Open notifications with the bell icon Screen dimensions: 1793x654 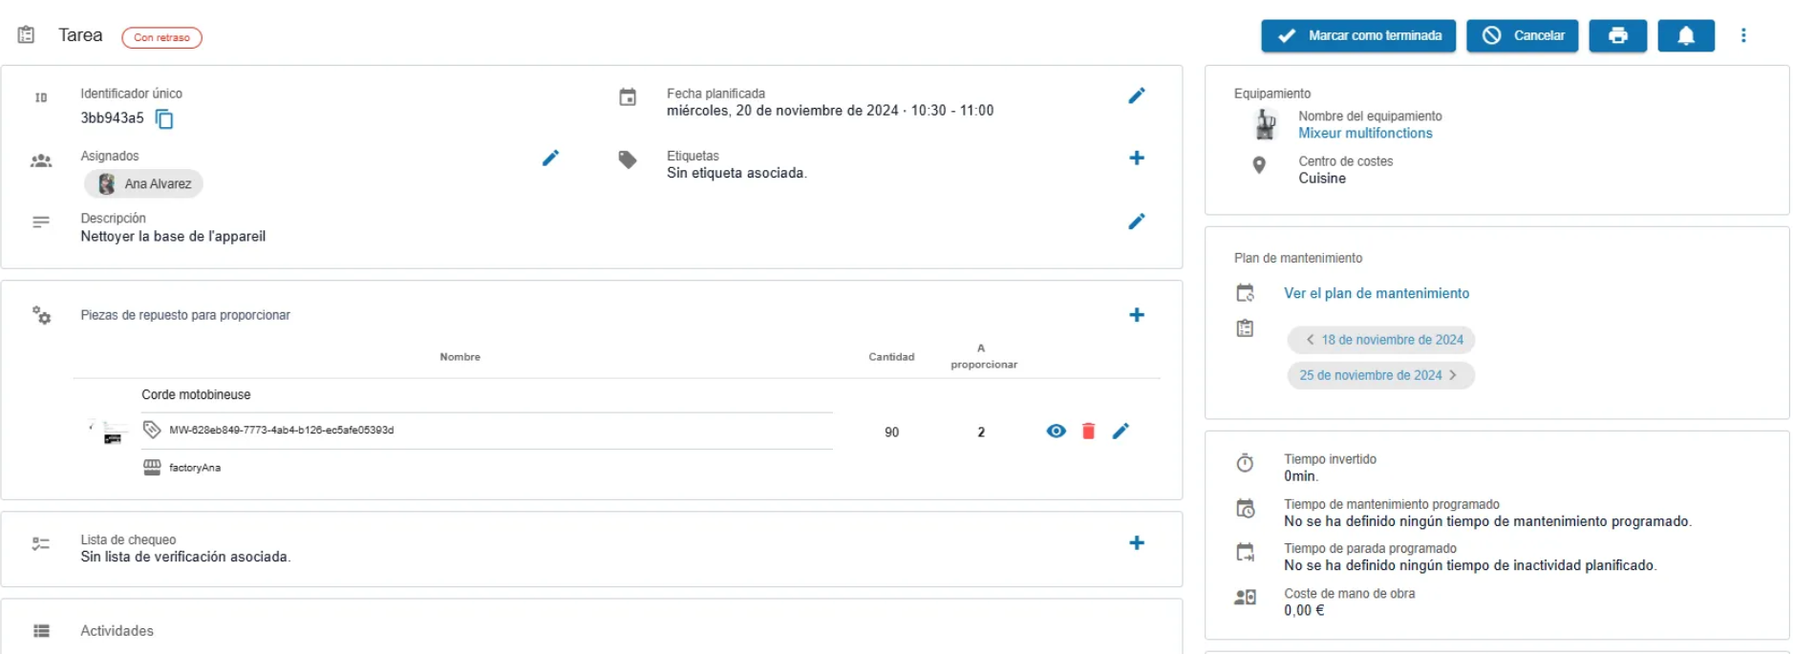1686,35
